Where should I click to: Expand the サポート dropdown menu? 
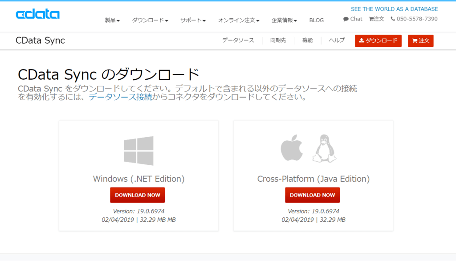193,20
